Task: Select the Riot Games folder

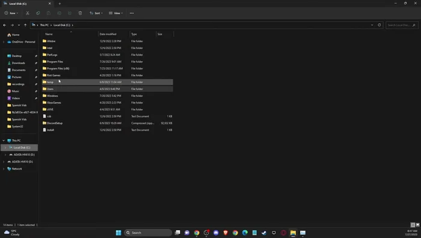Action: point(108,75)
